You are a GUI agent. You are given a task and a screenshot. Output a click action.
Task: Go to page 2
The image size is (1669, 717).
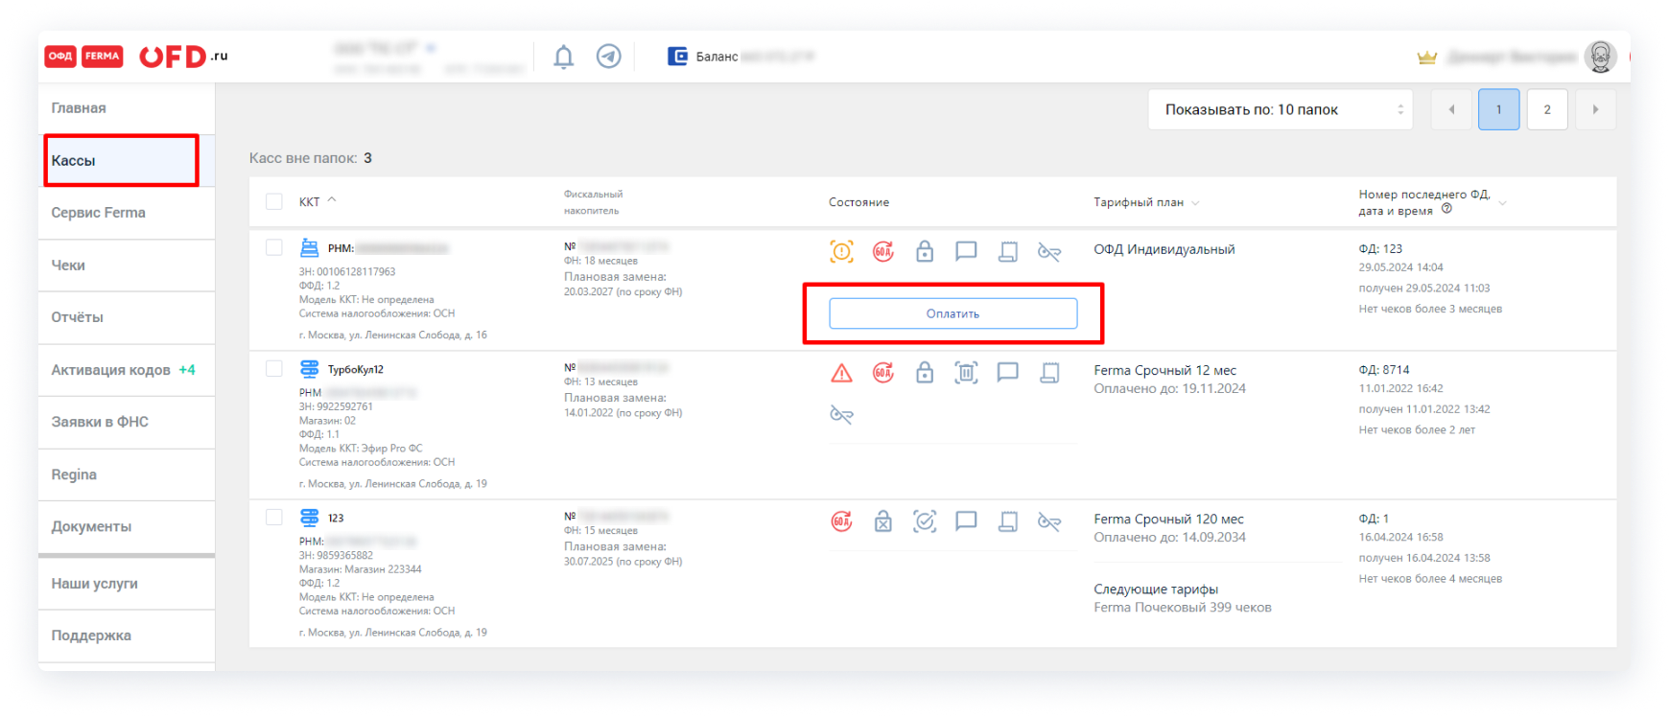point(1547,109)
